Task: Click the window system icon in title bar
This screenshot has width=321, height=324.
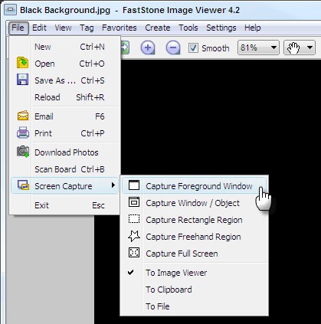Action: pyautogui.click(x=11, y=10)
